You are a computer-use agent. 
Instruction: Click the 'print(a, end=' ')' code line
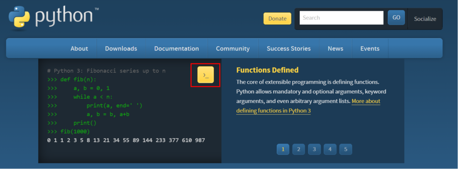(x=114, y=106)
